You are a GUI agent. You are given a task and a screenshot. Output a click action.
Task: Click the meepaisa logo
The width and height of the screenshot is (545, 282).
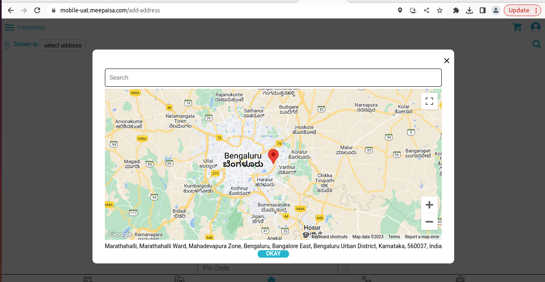coord(31,28)
